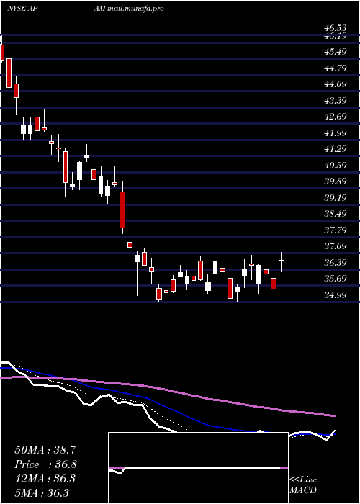Click the '12MA : 36.3' readout

click(x=45, y=479)
